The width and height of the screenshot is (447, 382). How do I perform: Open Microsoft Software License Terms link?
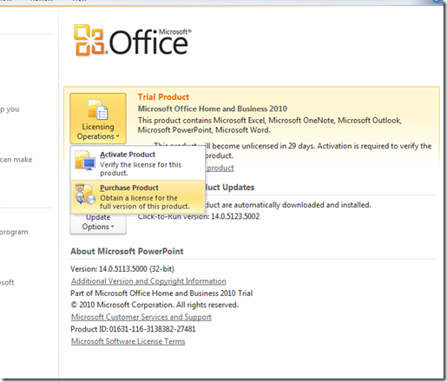tap(128, 341)
